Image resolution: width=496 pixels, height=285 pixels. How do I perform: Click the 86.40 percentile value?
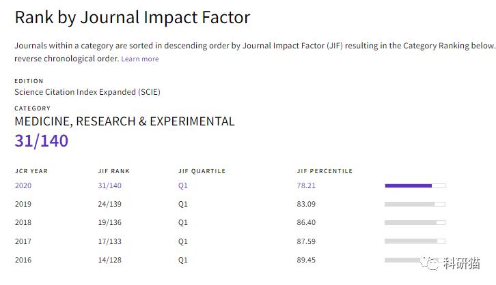(306, 222)
